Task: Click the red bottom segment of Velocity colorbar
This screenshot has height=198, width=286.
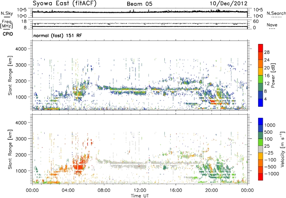Action: tap(261, 177)
